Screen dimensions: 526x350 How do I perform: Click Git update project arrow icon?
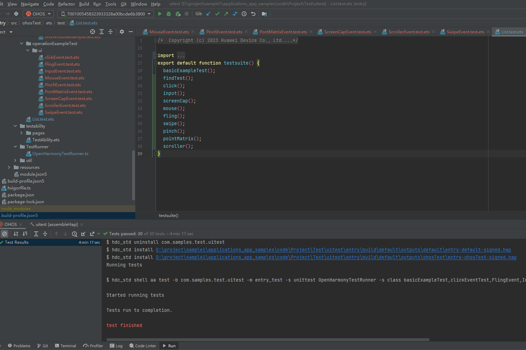[x=208, y=14]
